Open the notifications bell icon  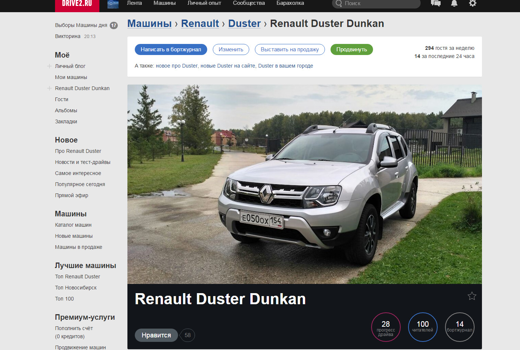click(x=454, y=3)
